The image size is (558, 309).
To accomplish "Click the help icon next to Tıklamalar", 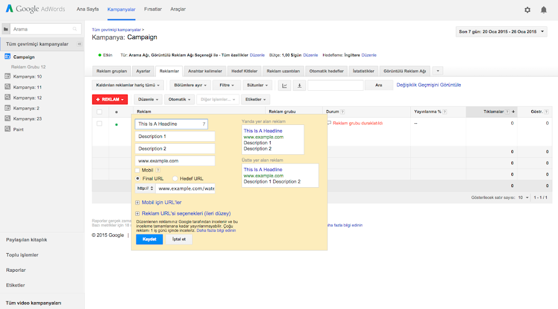I will [507, 112].
